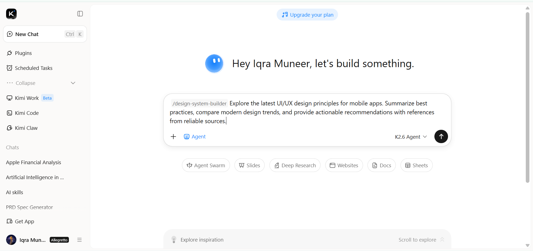Click the Kimi Work monitor icon

[x=9, y=98]
